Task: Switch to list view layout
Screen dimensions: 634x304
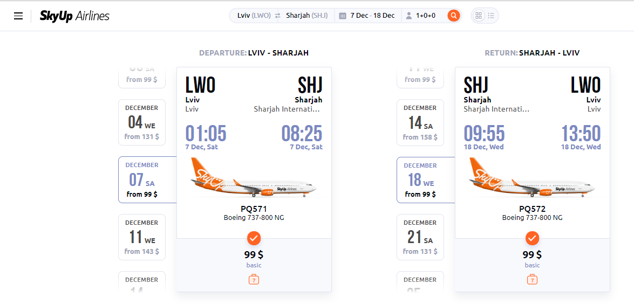Action: pyautogui.click(x=491, y=16)
